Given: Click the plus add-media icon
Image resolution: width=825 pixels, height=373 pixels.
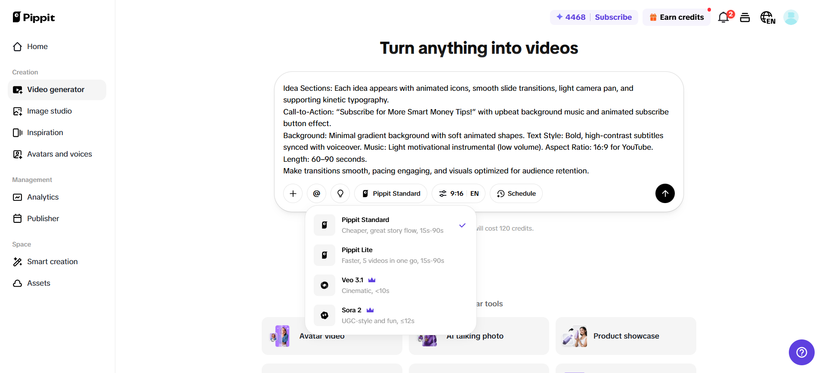Looking at the screenshot, I should pyautogui.click(x=293, y=194).
